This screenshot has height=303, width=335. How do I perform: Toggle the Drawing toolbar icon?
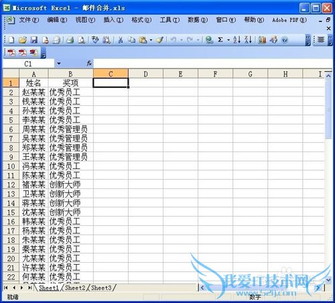pyautogui.click(x=273, y=40)
